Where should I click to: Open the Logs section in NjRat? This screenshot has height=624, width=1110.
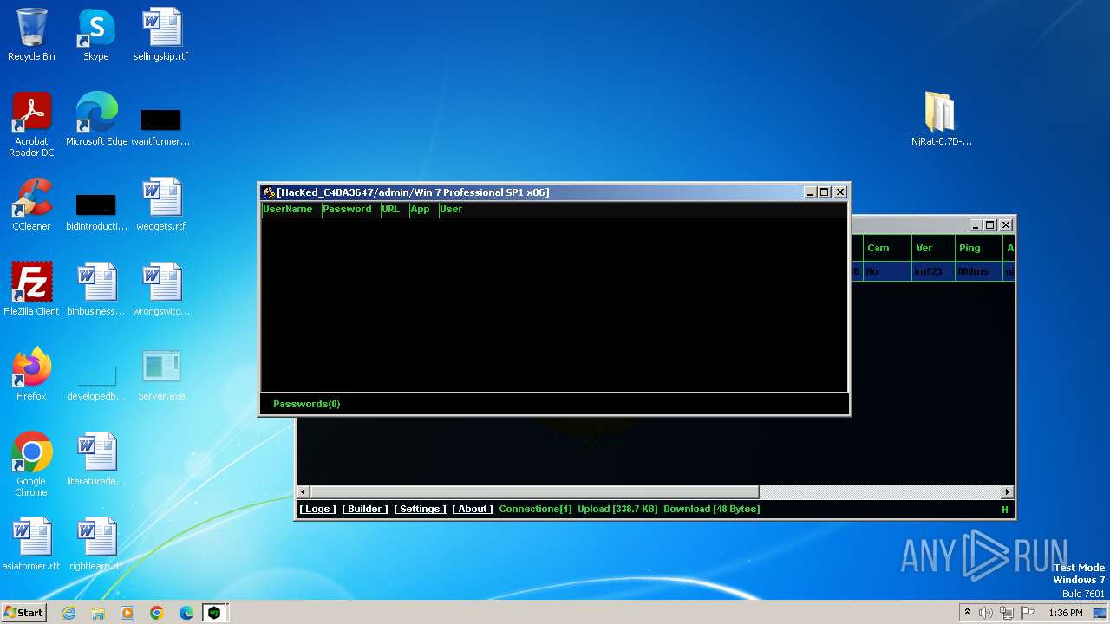pos(317,509)
